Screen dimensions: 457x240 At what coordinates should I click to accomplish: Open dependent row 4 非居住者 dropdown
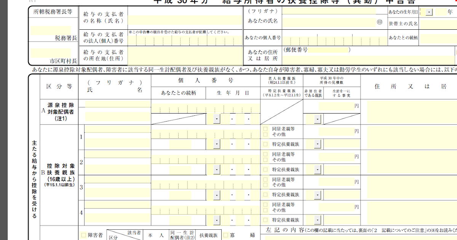[x=318, y=220]
